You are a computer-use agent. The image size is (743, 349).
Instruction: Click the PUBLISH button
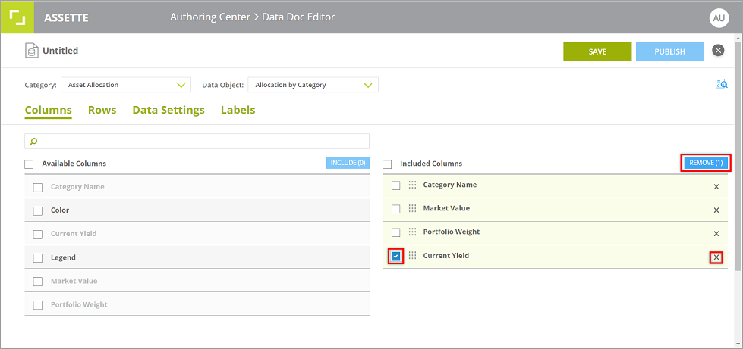[x=669, y=51]
